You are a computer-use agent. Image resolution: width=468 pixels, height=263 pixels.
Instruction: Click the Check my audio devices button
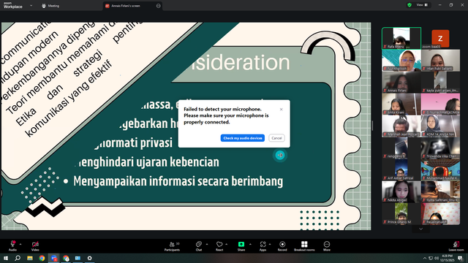[243, 138]
